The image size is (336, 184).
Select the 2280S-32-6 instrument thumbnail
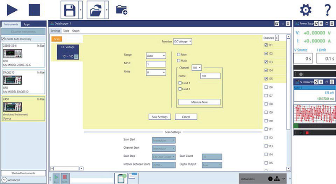pos(13,53)
